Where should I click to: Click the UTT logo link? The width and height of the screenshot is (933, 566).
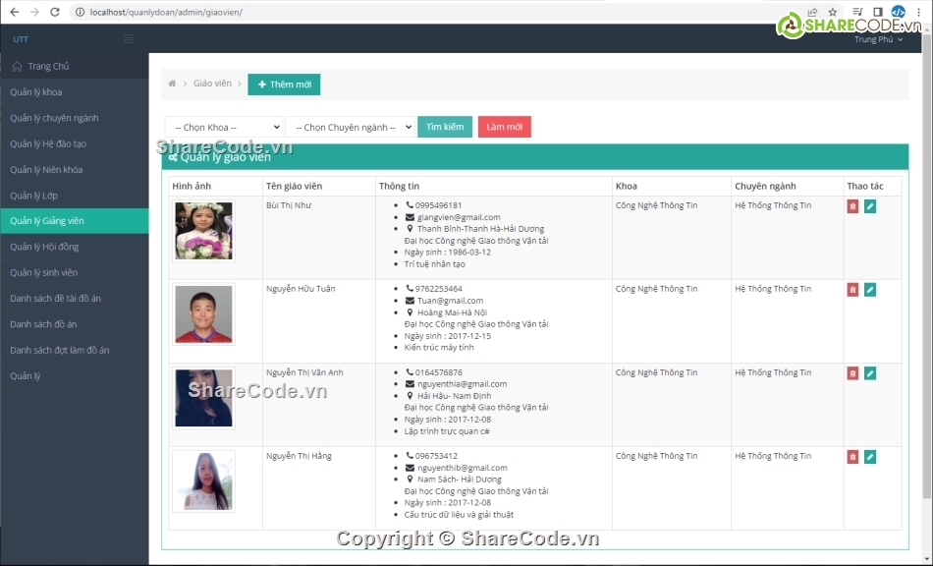click(21, 39)
